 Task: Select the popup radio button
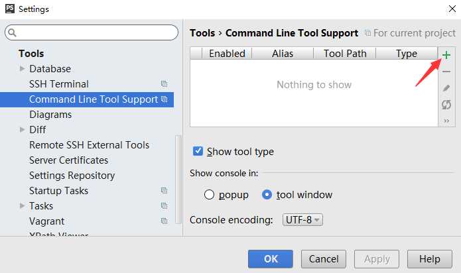[209, 194]
